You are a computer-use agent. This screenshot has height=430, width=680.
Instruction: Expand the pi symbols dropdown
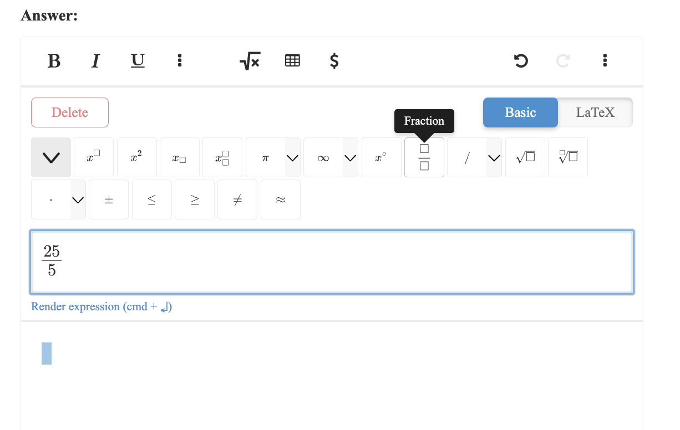tap(292, 158)
